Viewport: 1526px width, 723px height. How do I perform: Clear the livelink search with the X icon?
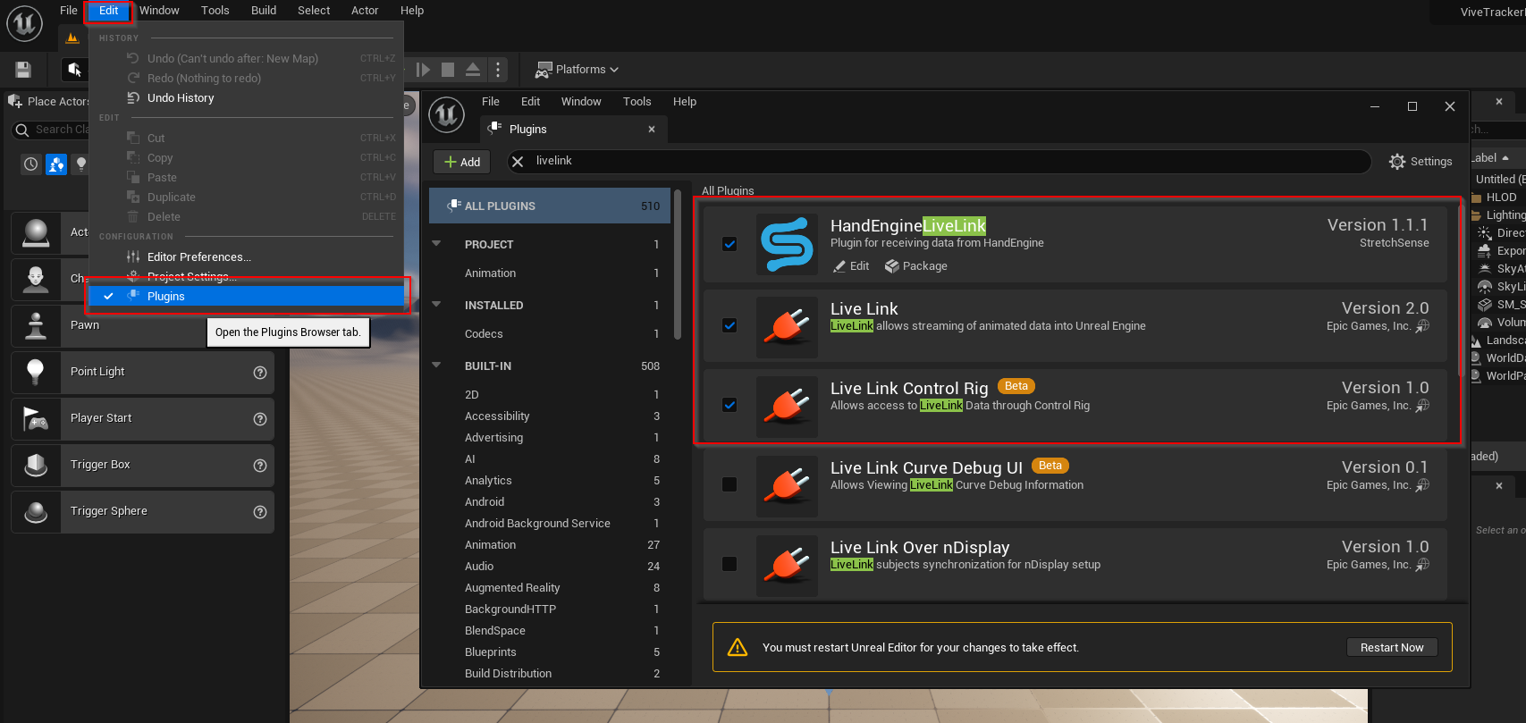pyautogui.click(x=518, y=162)
